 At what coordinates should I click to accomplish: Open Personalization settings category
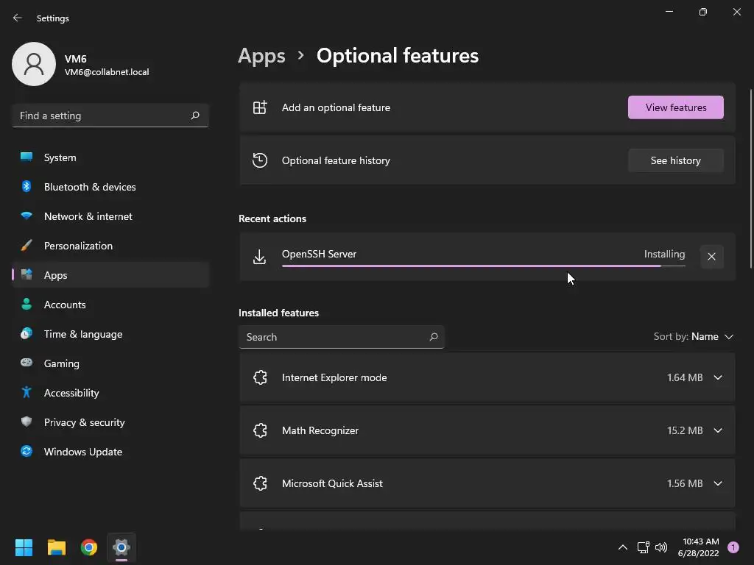(78, 246)
